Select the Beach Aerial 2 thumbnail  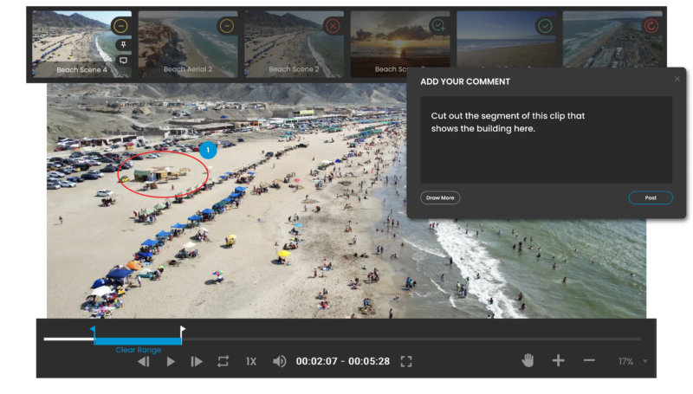coord(188,44)
